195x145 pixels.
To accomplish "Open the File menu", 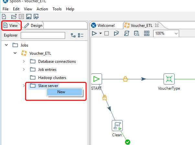I will [x=6, y=9].
